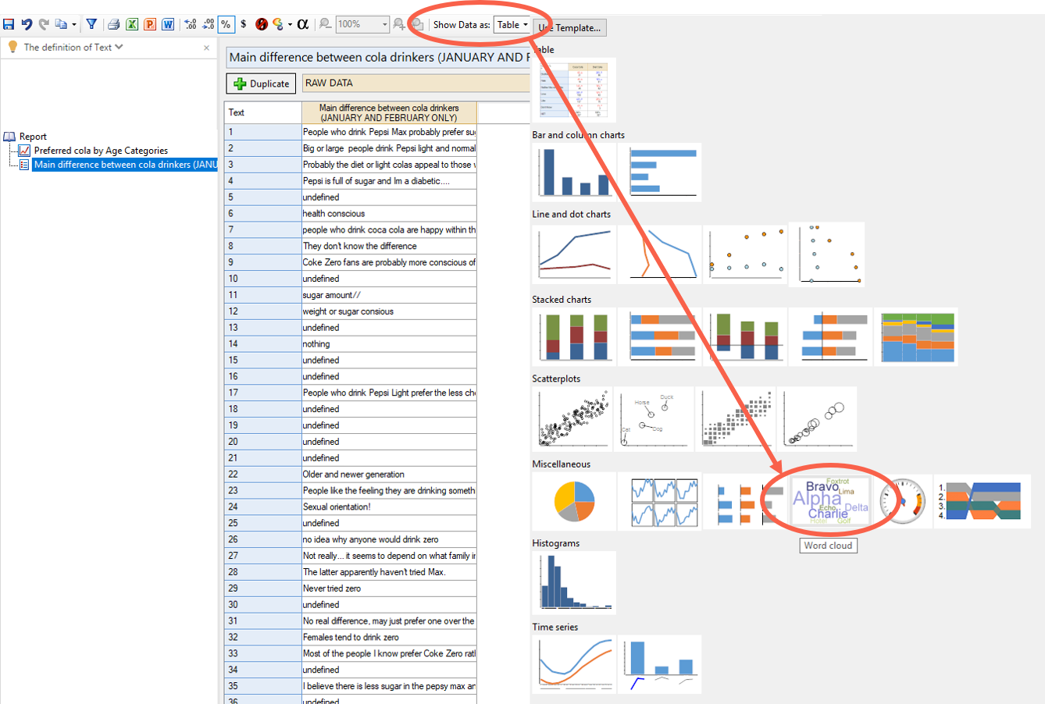This screenshot has width=1045, height=704.
Task: Click cell reading sugar amount//
Action: 389,295
